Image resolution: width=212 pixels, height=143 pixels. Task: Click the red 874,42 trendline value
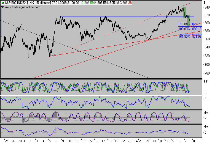194,35
